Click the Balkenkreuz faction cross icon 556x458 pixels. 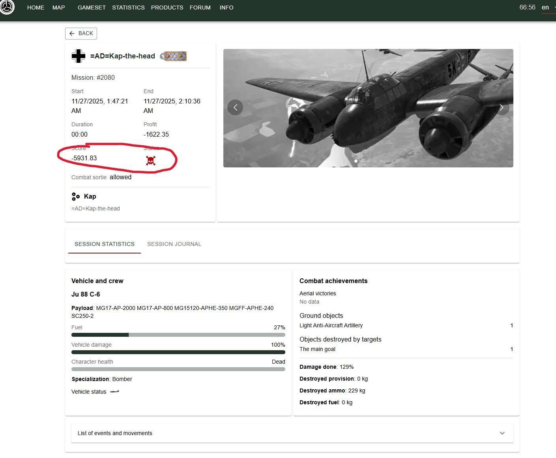tap(78, 56)
